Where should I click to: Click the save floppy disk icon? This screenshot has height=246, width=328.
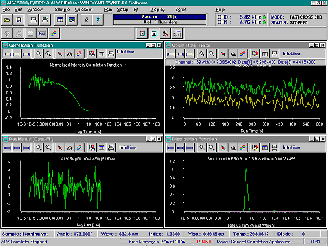coord(19,20)
